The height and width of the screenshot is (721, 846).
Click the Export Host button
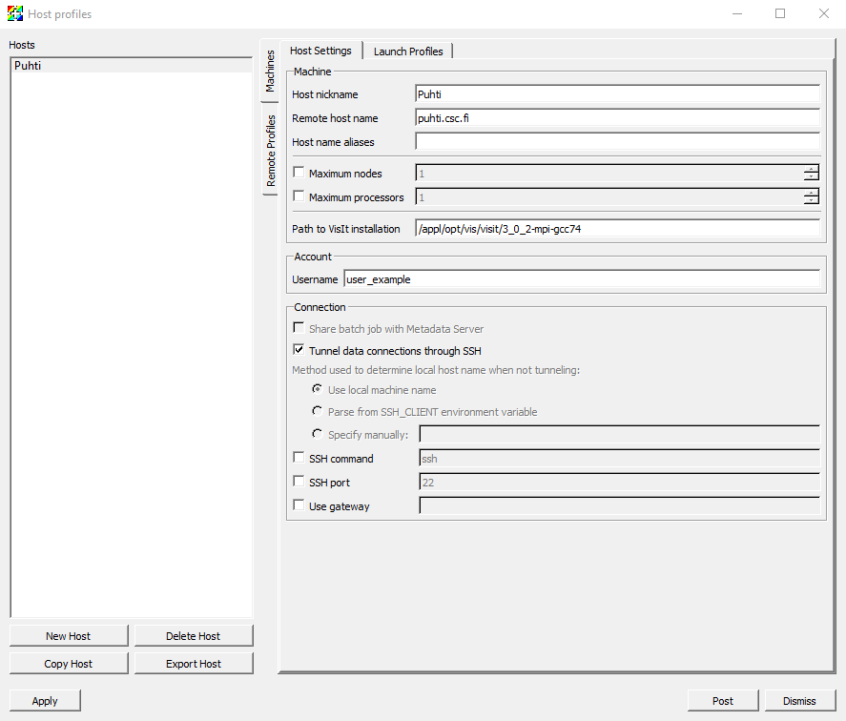(194, 664)
